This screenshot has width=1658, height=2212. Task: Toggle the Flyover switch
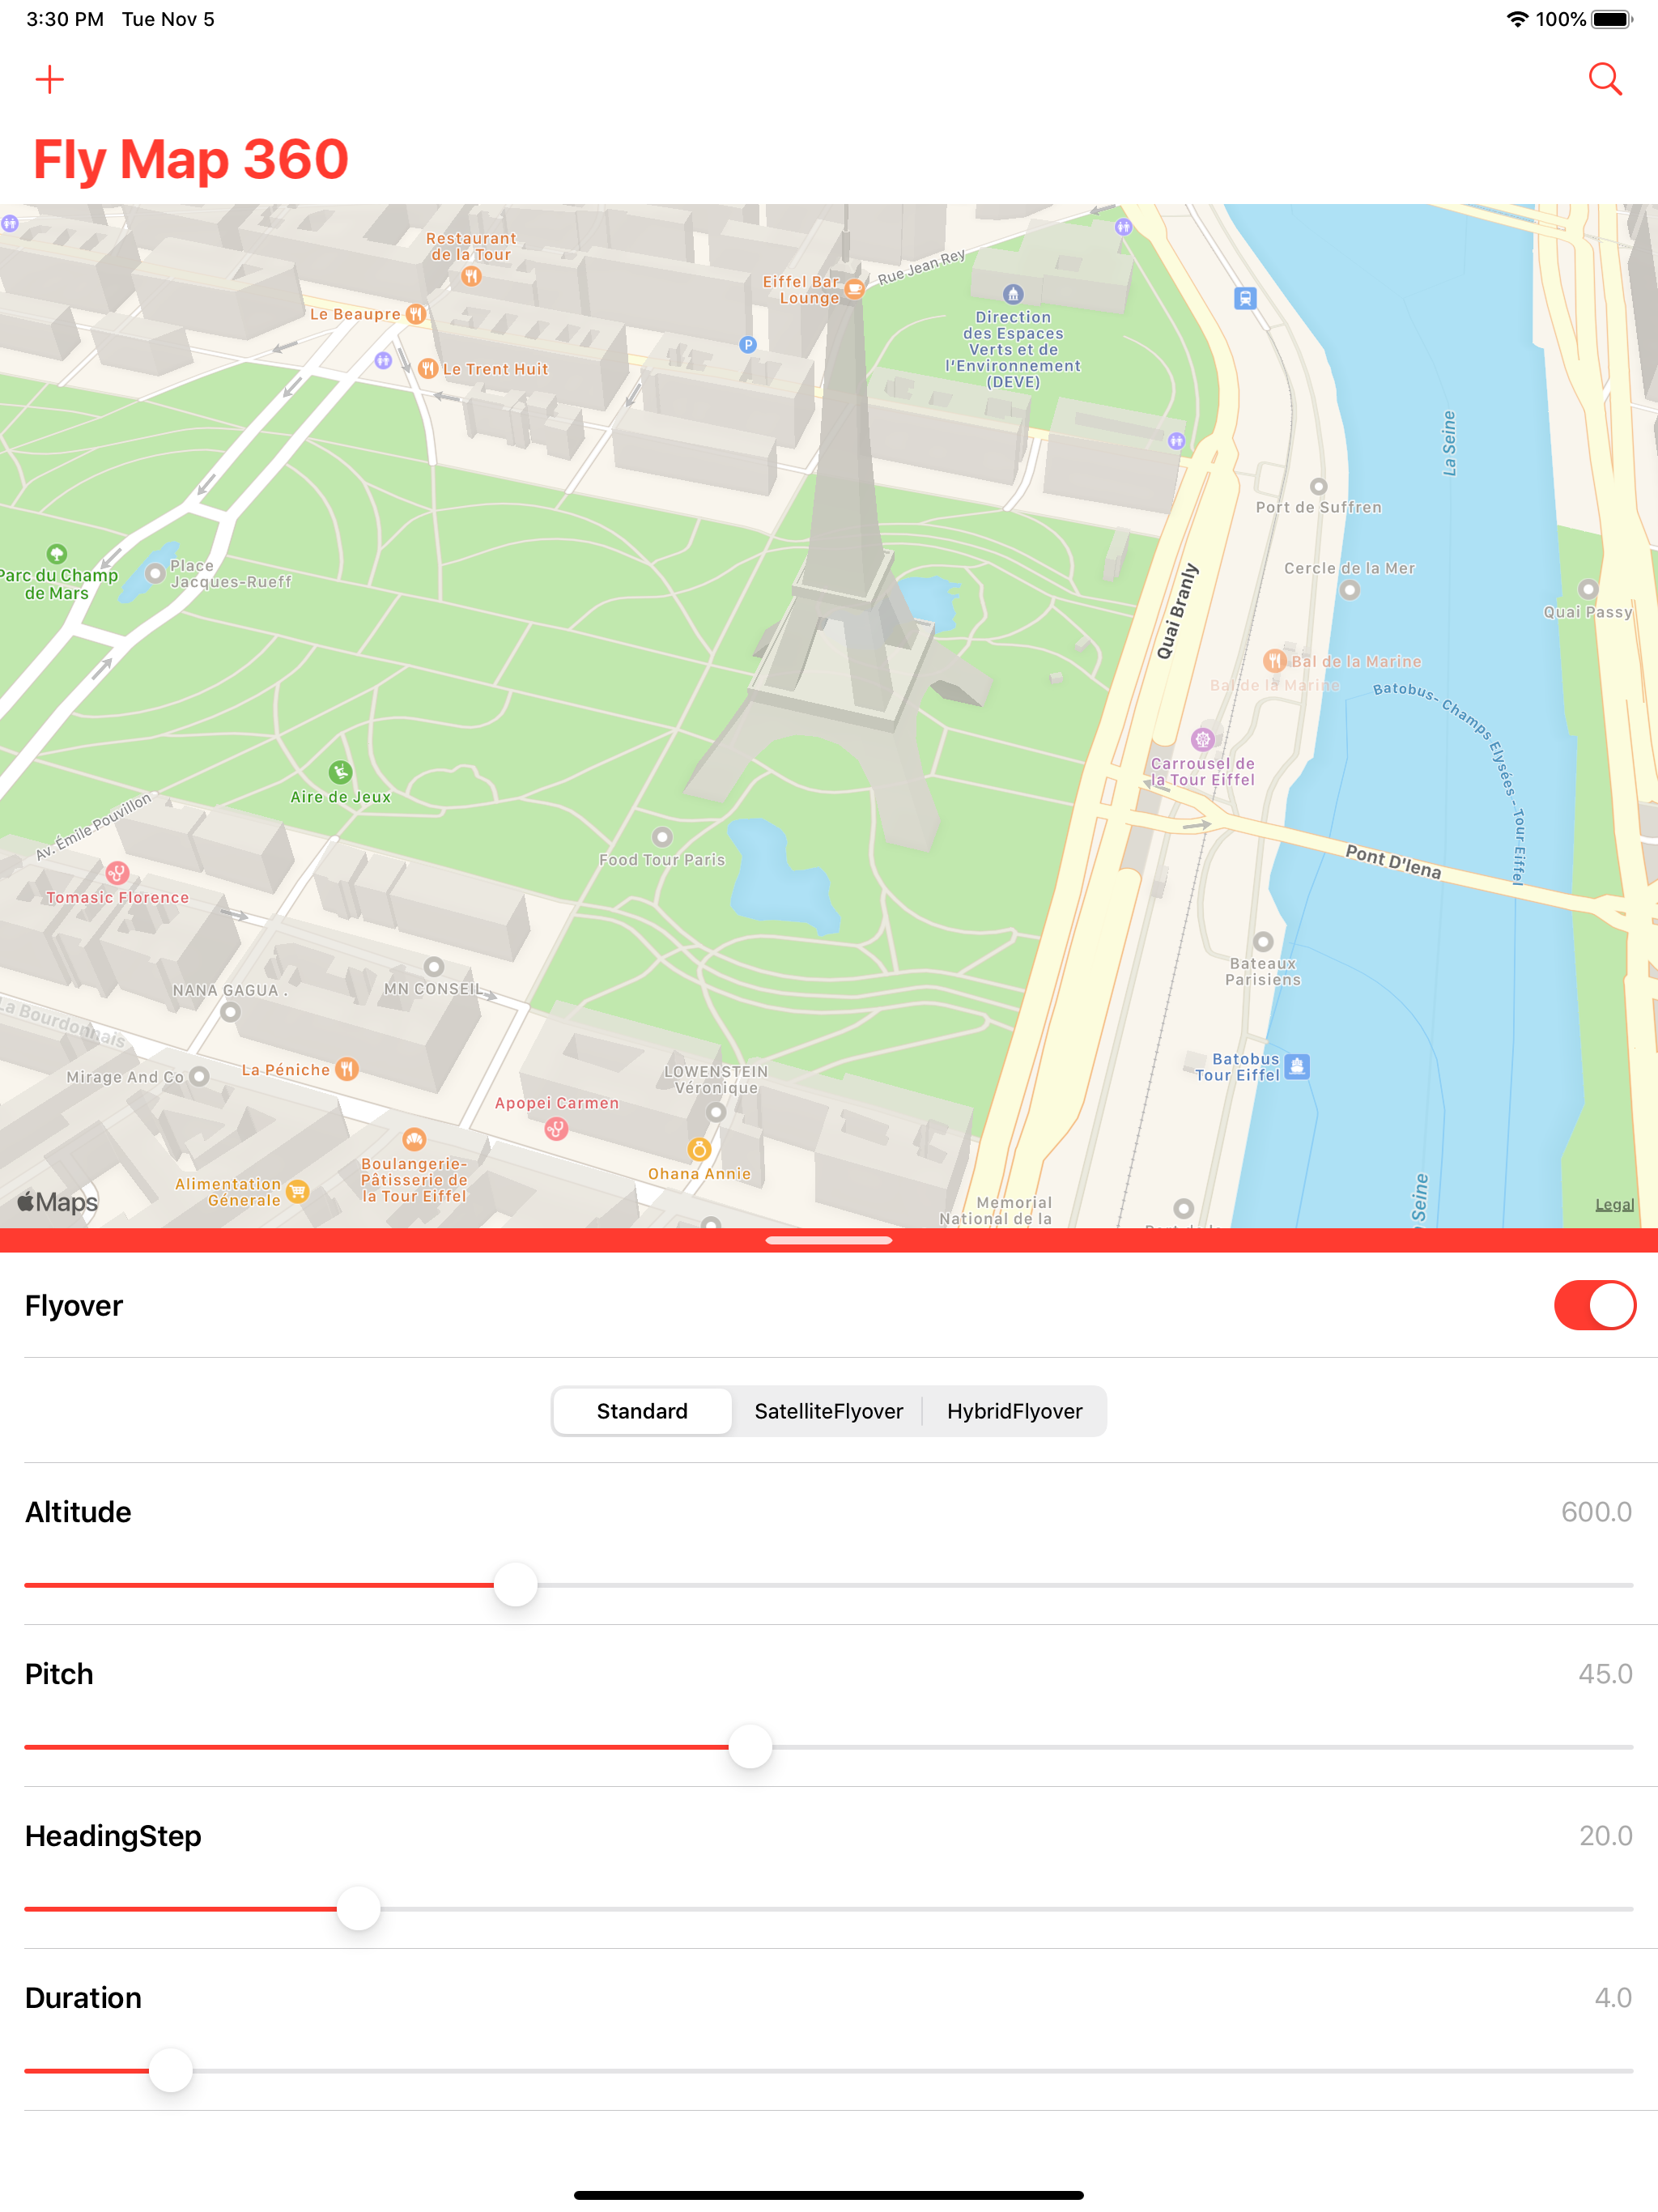1594,1304
